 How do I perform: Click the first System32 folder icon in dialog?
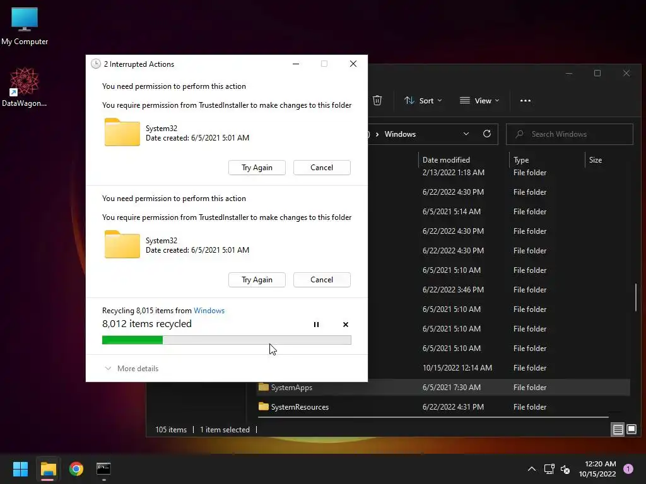click(x=122, y=132)
